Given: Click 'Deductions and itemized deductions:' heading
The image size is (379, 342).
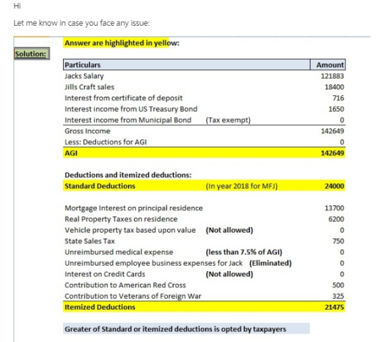Looking at the screenshot, I should (128, 175).
